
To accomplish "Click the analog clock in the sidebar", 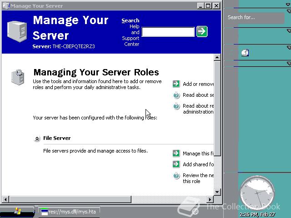I will [257, 193].
